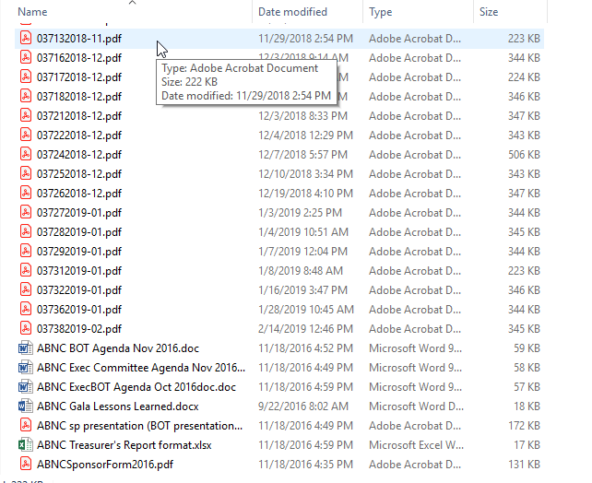Select file name 037272019-01.pdf

(x=79, y=213)
